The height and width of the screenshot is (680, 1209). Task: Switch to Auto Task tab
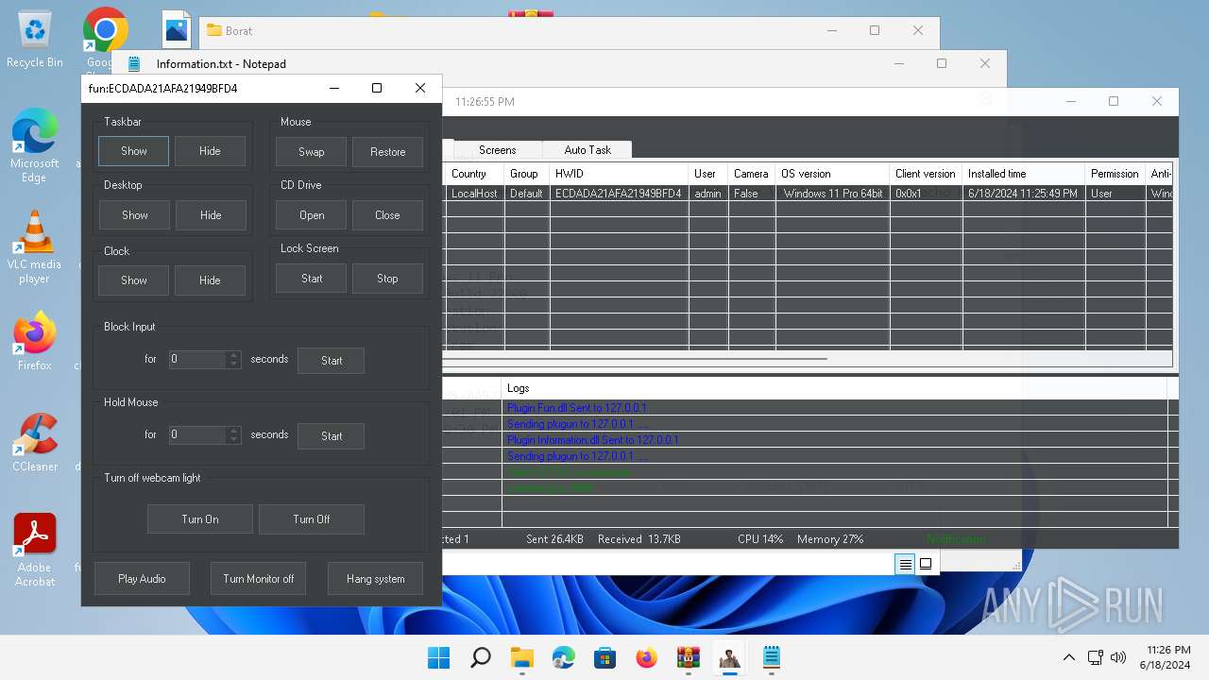click(x=587, y=150)
